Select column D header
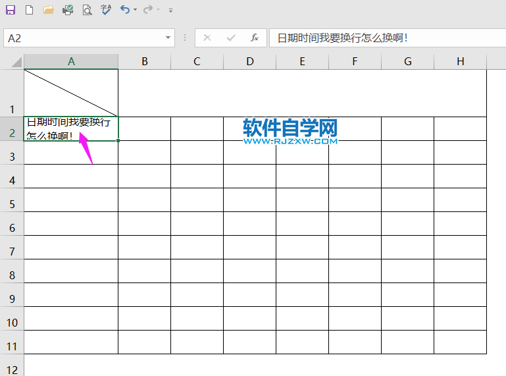Viewport: 506px width, 376px height. (x=250, y=61)
